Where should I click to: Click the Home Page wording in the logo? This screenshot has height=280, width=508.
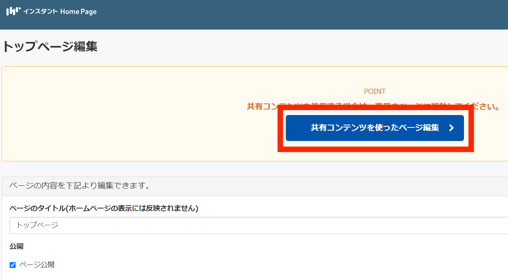click(78, 12)
